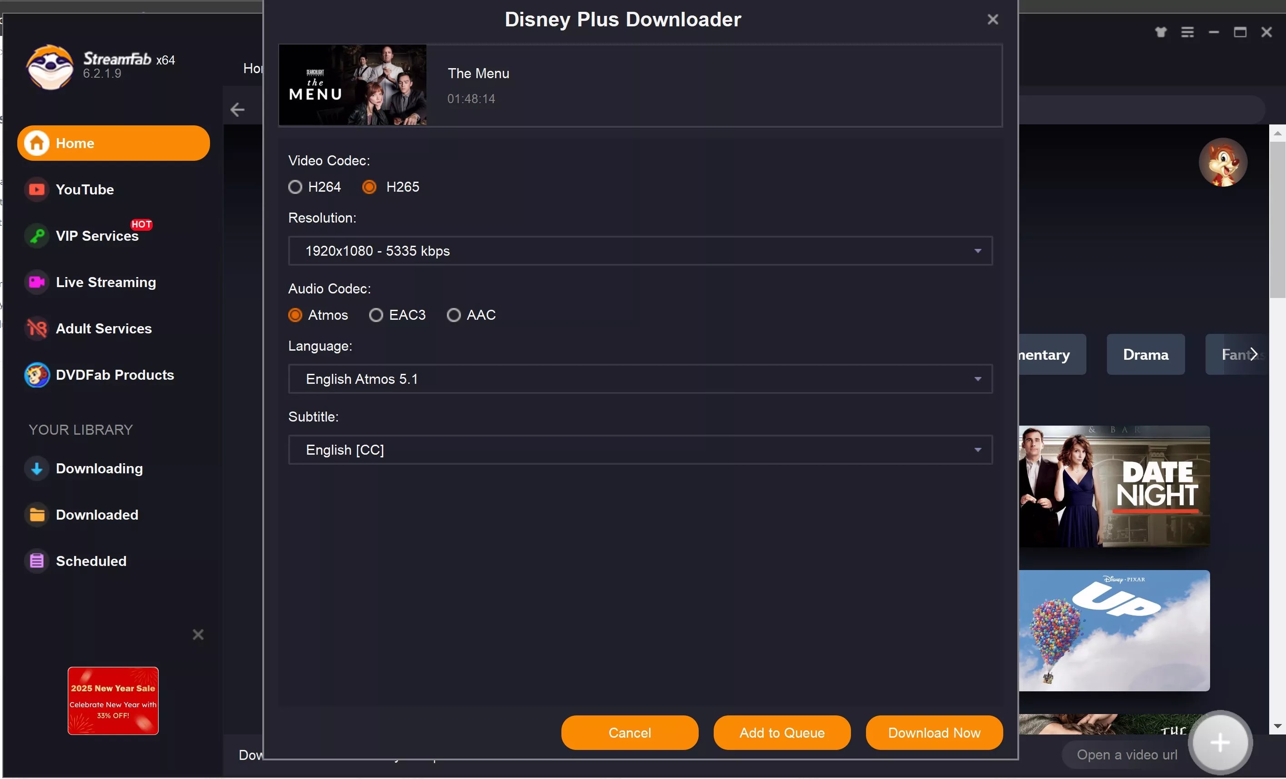The width and height of the screenshot is (1286, 779).
Task: Click Add to Queue button
Action: point(782,733)
